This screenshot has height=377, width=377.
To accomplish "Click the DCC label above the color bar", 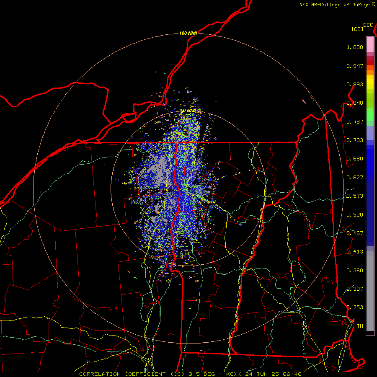I will click(368, 25).
